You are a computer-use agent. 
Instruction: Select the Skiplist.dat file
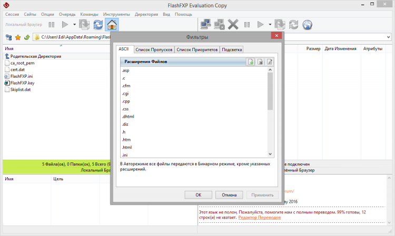point(21,89)
